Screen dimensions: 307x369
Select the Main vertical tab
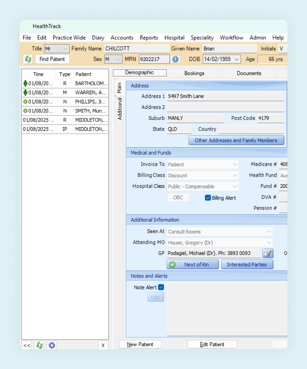119,88
